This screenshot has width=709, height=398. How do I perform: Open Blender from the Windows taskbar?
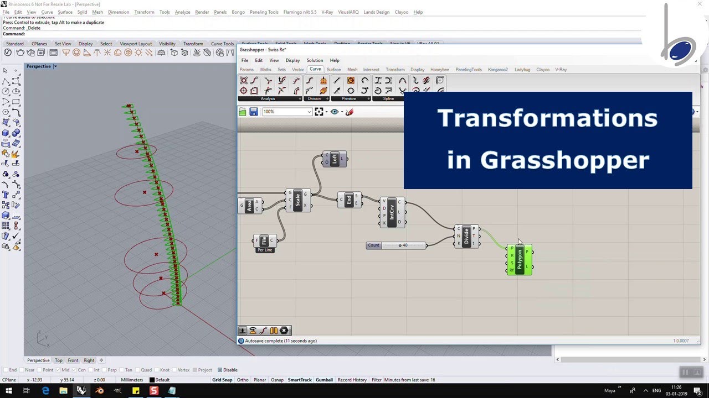tap(100, 391)
